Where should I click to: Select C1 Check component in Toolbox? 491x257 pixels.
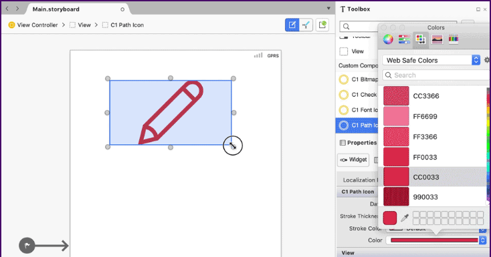tap(359, 95)
